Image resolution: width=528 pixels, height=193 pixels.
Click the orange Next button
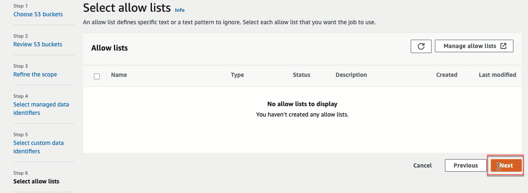tap(506, 165)
